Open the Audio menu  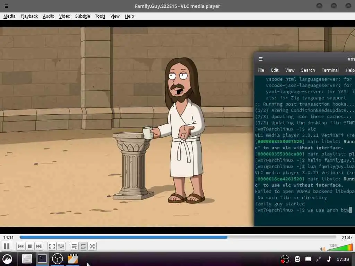[x=49, y=16]
